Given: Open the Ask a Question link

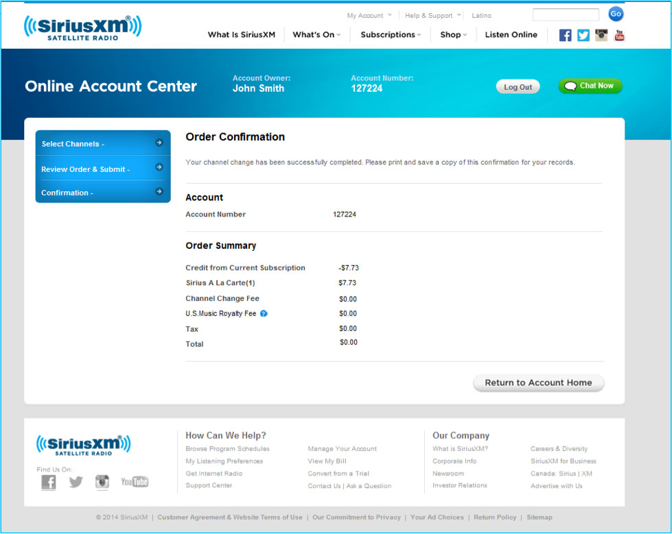Looking at the screenshot, I should pyautogui.click(x=369, y=486).
